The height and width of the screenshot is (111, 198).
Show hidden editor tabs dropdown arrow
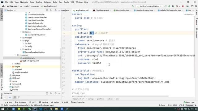click(x=193, y=10)
